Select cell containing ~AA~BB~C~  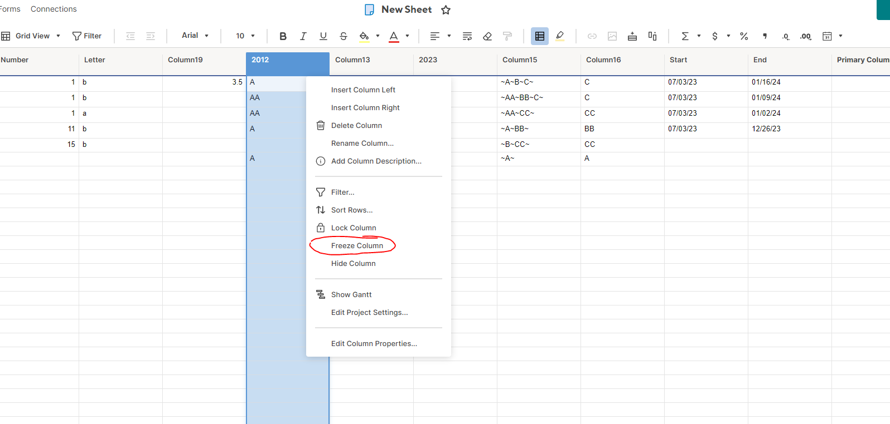(539, 98)
